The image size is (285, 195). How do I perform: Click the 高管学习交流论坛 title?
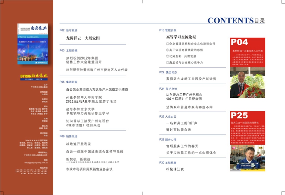click(x=181, y=37)
